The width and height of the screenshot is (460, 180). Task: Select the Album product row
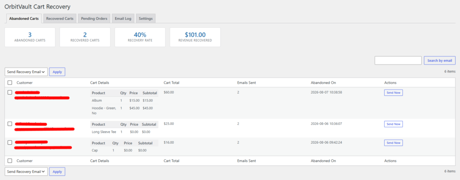point(124,100)
